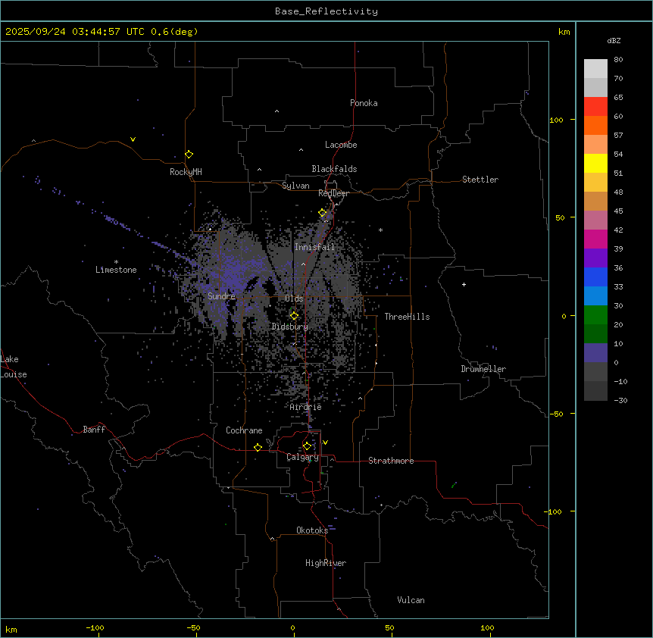Image resolution: width=653 pixels, height=638 pixels.
Task: Click the yellow diamond marker above RockyMH
Action: click(x=189, y=154)
